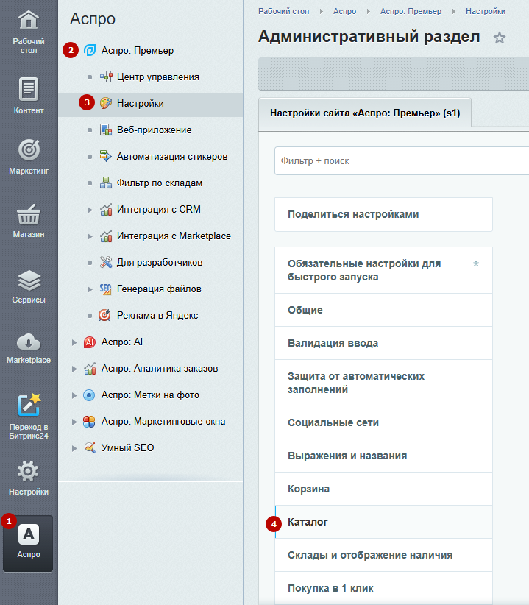529x605 pixels.
Task: Click the Аспро: Метки на фото icon
Action: coord(89,395)
